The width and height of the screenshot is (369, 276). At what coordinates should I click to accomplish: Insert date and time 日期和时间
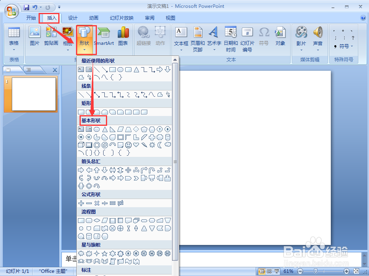click(x=231, y=39)
